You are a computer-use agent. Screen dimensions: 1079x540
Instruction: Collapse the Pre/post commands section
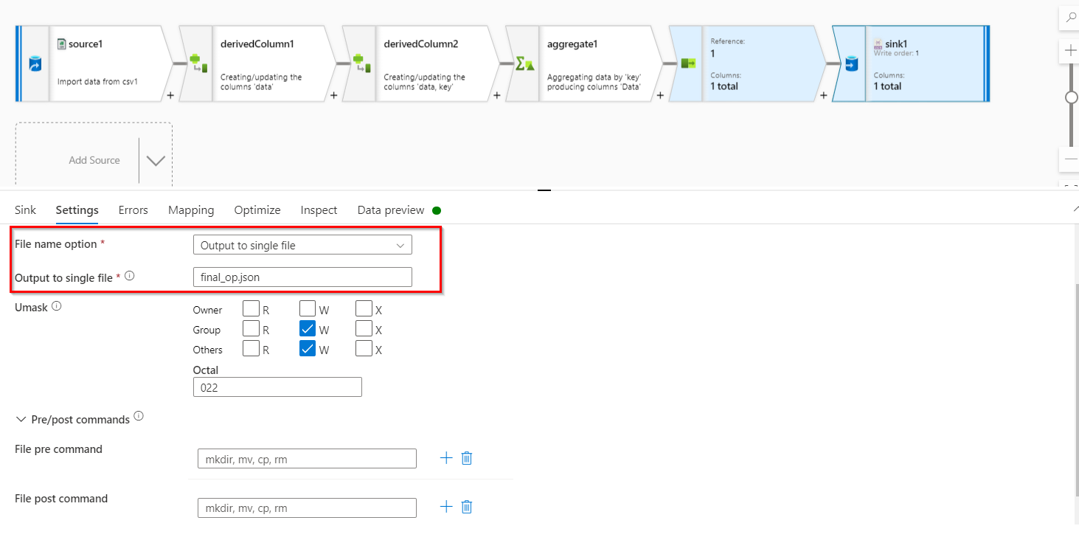20,420
